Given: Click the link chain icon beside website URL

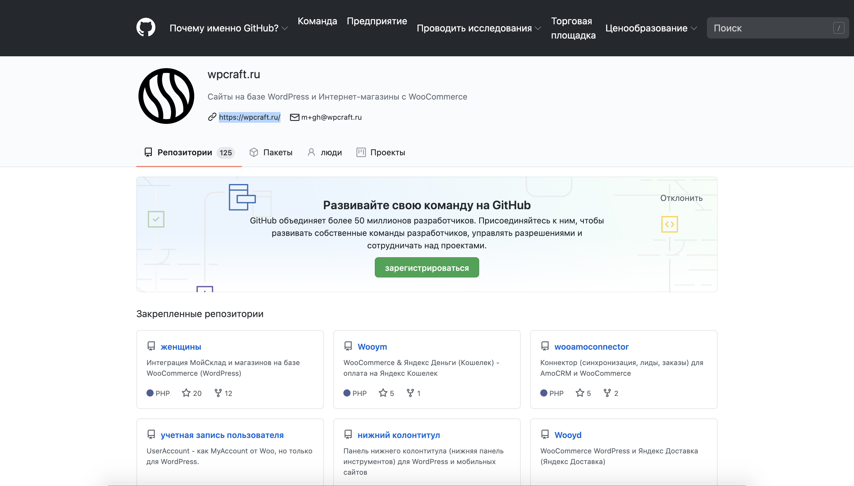Looking at the screenshot, I should click(212, 117).
